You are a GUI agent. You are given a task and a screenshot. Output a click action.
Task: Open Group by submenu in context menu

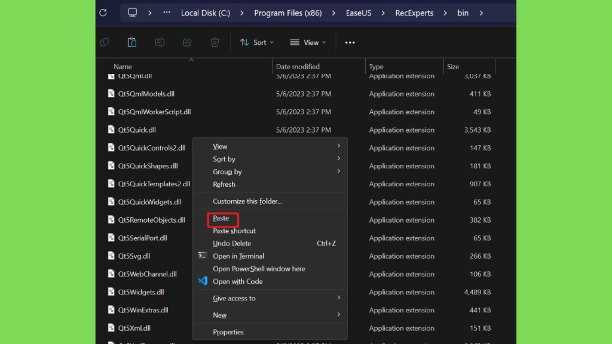[270, 171]
